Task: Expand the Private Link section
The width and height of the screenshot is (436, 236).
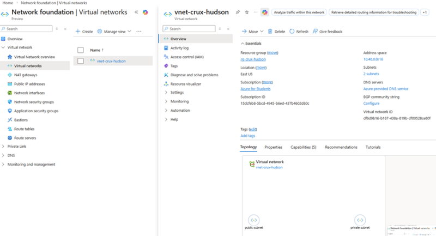Action: [3, 147]
